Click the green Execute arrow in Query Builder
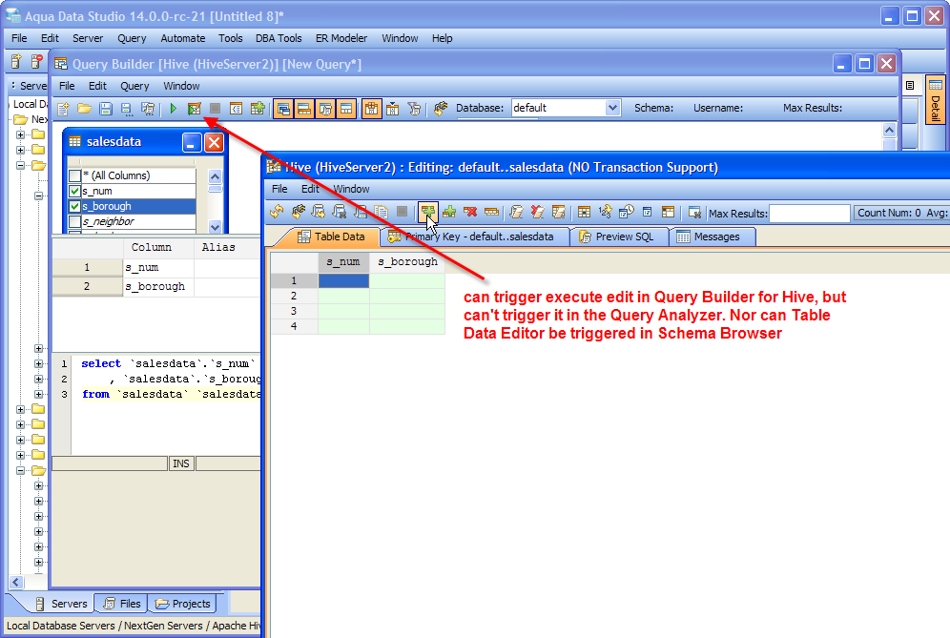 pos(174,109)
